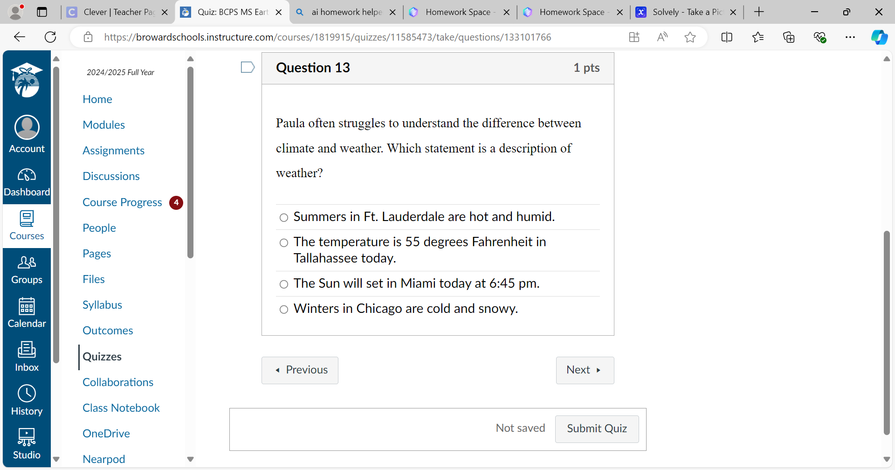
Task: Select '55 degrees Fahrenheit in Tallahassee today' answer
Action: 283,242
